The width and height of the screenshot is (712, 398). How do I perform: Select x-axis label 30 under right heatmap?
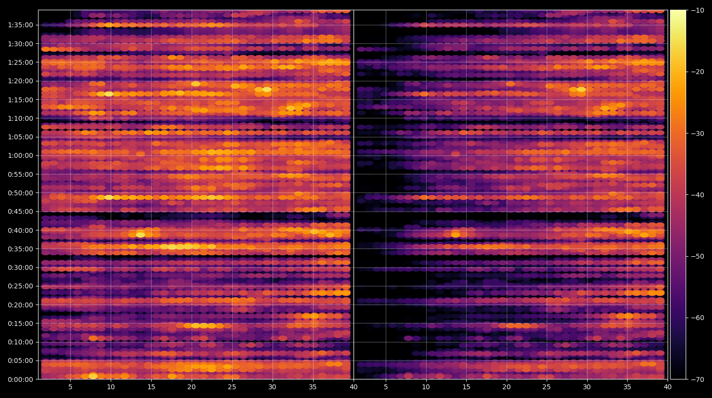(x=587, y=387)
